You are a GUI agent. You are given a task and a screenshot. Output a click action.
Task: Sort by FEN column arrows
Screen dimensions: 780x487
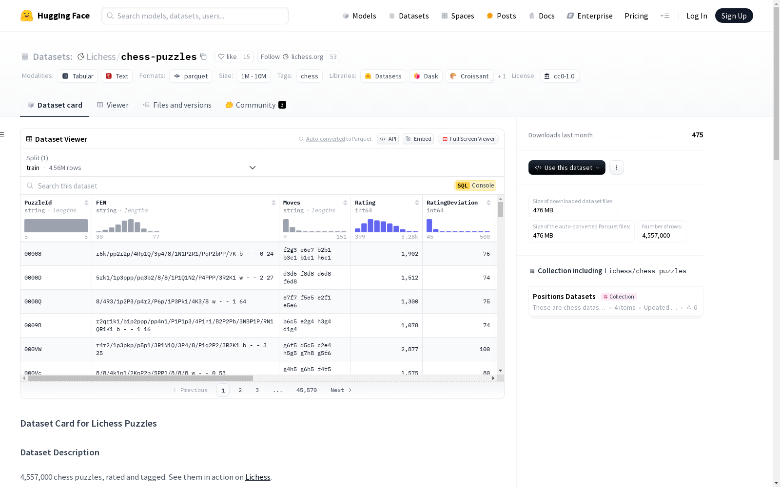273,203
